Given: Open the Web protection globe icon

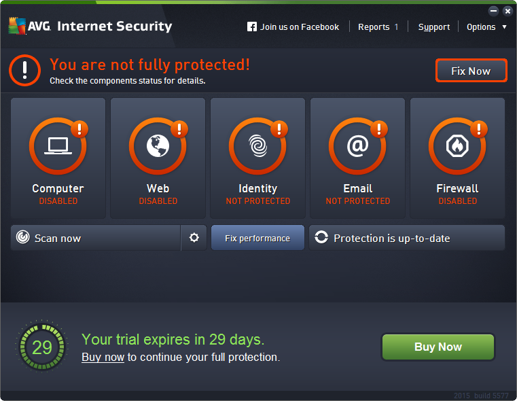Looking at the screenshot, I should pyautogui.click(x=158, y=147).
